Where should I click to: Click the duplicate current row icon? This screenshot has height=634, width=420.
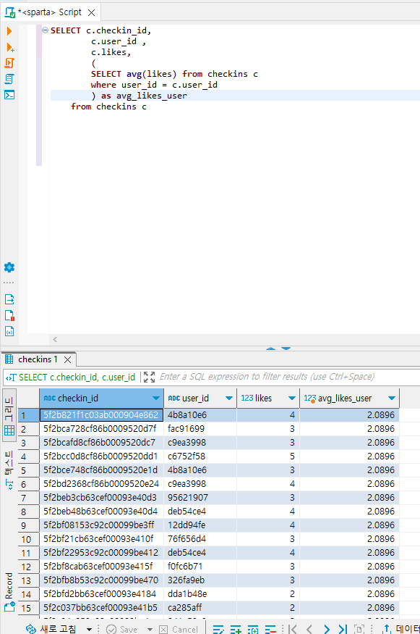(253, 629)
